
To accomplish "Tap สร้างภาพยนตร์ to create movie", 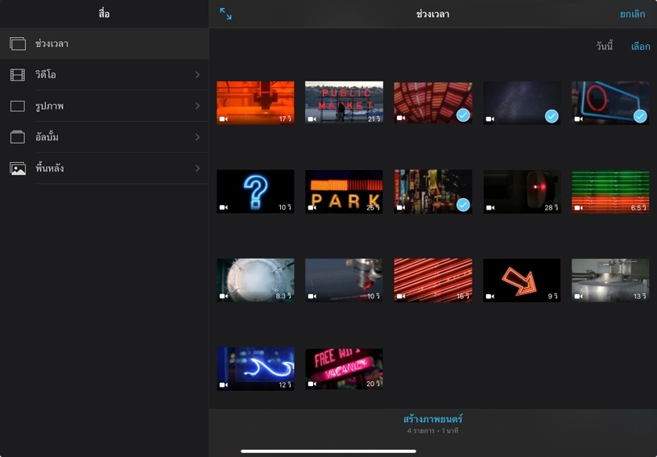I will point(432,419).
